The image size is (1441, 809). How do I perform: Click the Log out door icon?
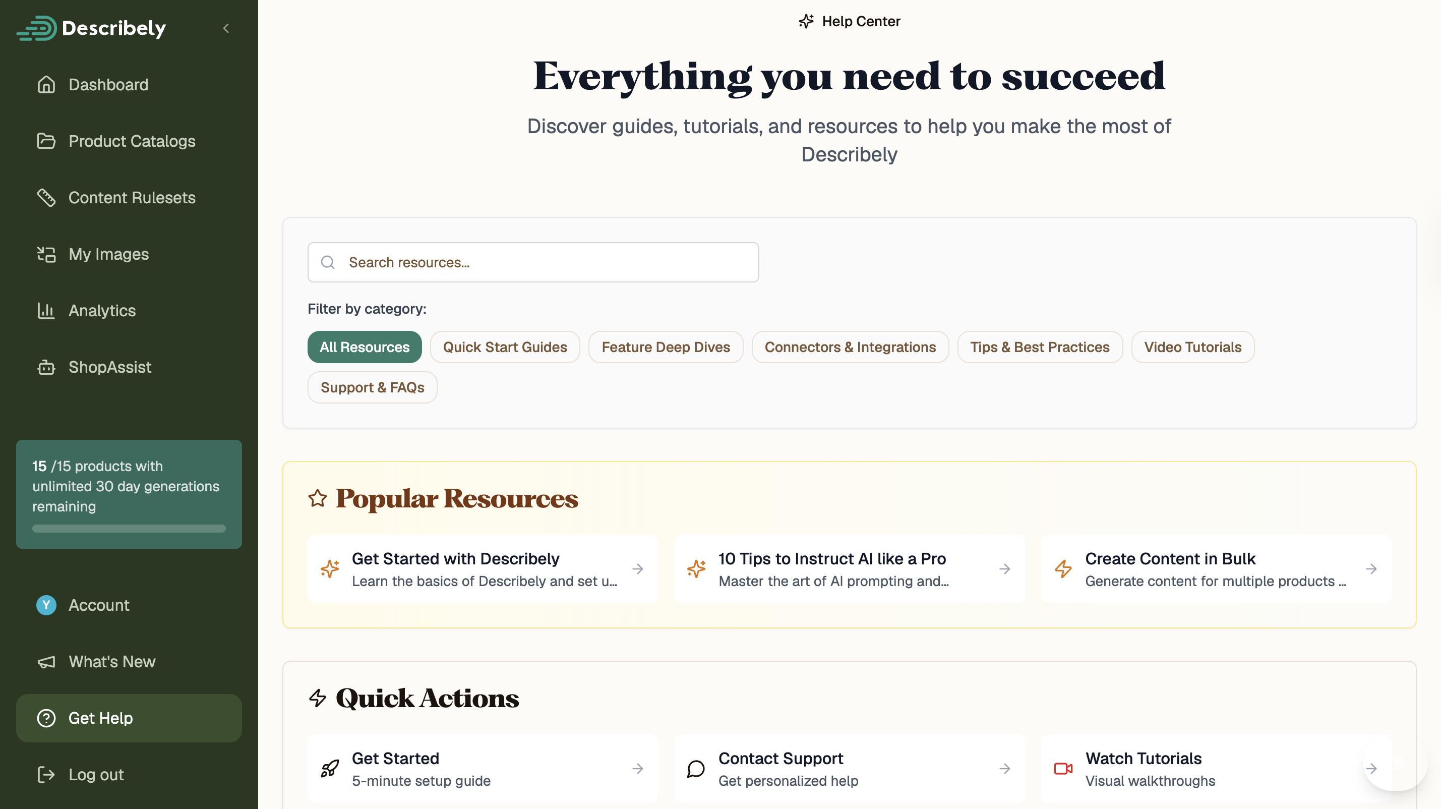point(46,774)
